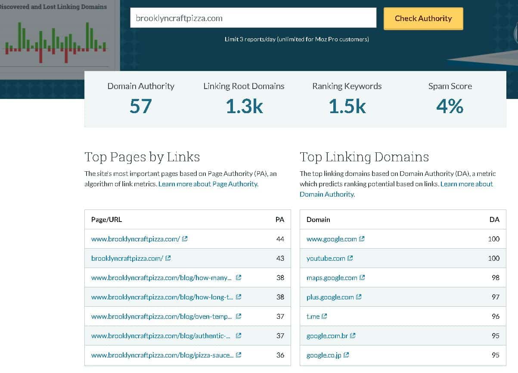Open the www.google.com domain link
The height and width of the screenshot is (373, 518).
pyautogui.click(x=332, y=239)
